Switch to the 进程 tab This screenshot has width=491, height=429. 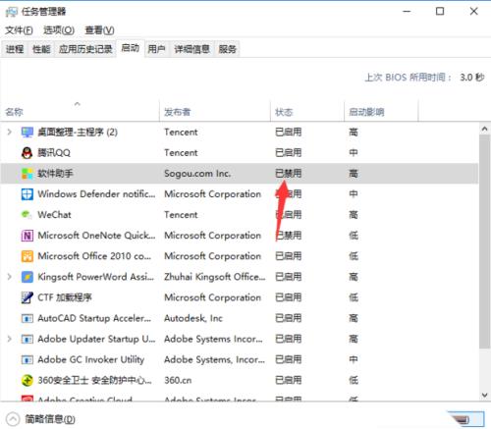(x=15, y=49)
